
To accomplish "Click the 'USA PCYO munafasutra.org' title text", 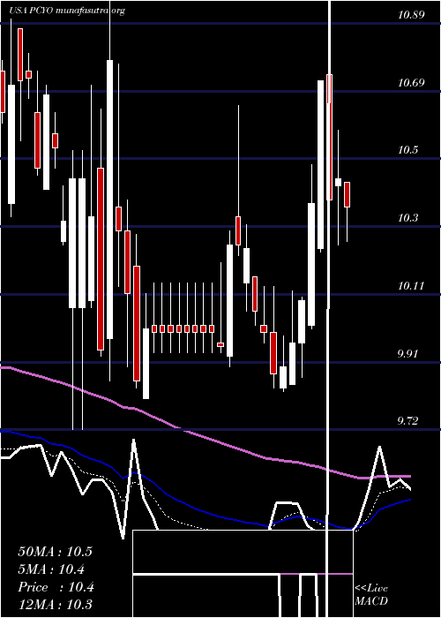I will click(x=67, y=11).
